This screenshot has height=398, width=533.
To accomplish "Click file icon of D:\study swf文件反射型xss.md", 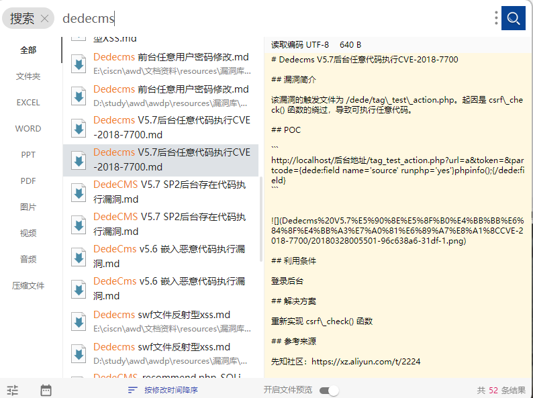I will (79, 354).
